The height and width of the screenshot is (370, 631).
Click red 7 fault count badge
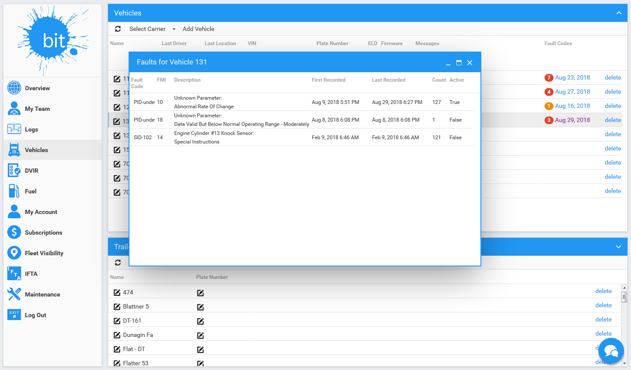click(x=549, y=78)
